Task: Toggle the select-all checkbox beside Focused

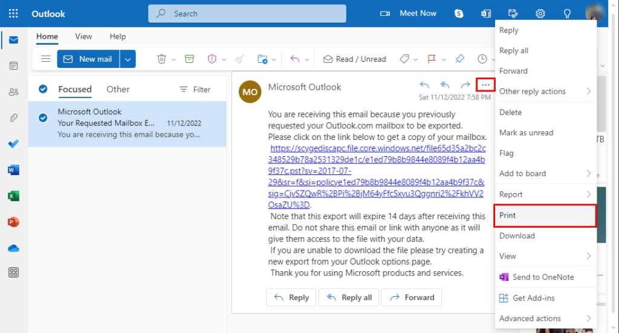Action: (x=43, y=89)
